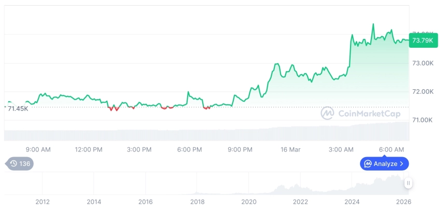Image resolution: width=446 pixels, height=208 pixels.
Task: Pick 2020 on the mini timeline
Action: 249,202
